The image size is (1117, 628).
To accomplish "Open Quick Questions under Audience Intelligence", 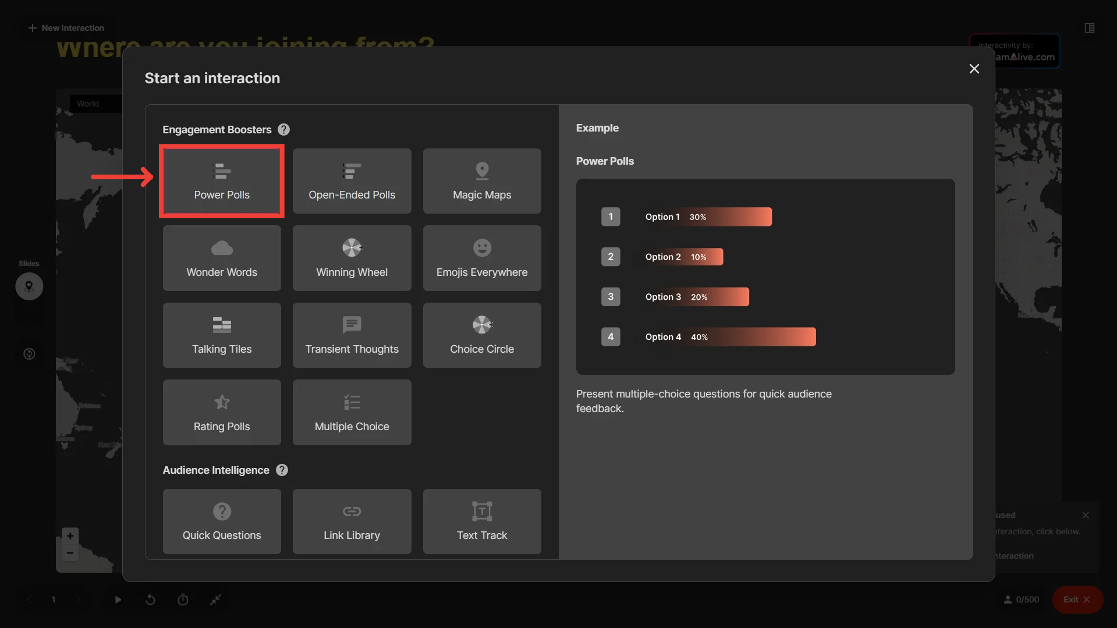I will (222, 521).
